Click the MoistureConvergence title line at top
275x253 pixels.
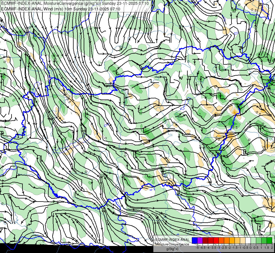[75, 3]
